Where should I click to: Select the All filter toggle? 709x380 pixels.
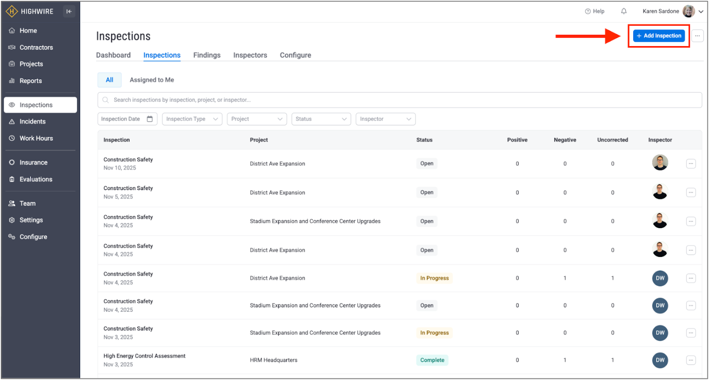click(109, 80)
